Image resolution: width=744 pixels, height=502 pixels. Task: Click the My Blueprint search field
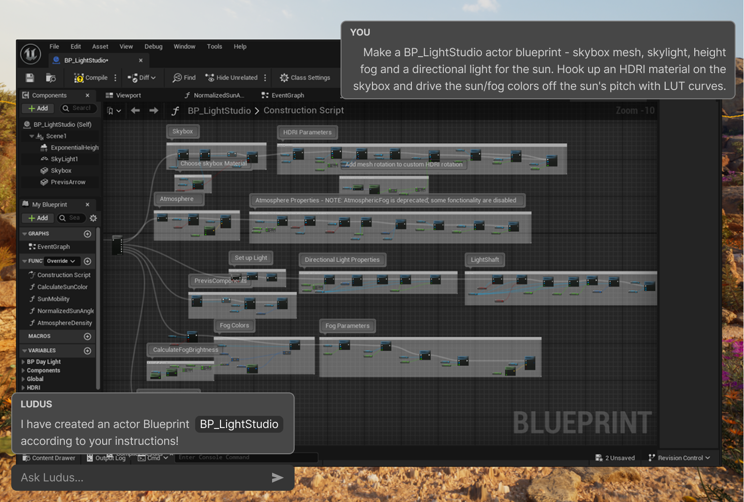tap(71, 218)
